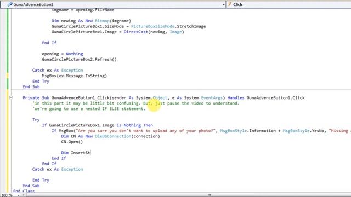
Task: Click the 'Dim newimg As New Bitmap(imgname)' line
Action: tap(91, 21)
